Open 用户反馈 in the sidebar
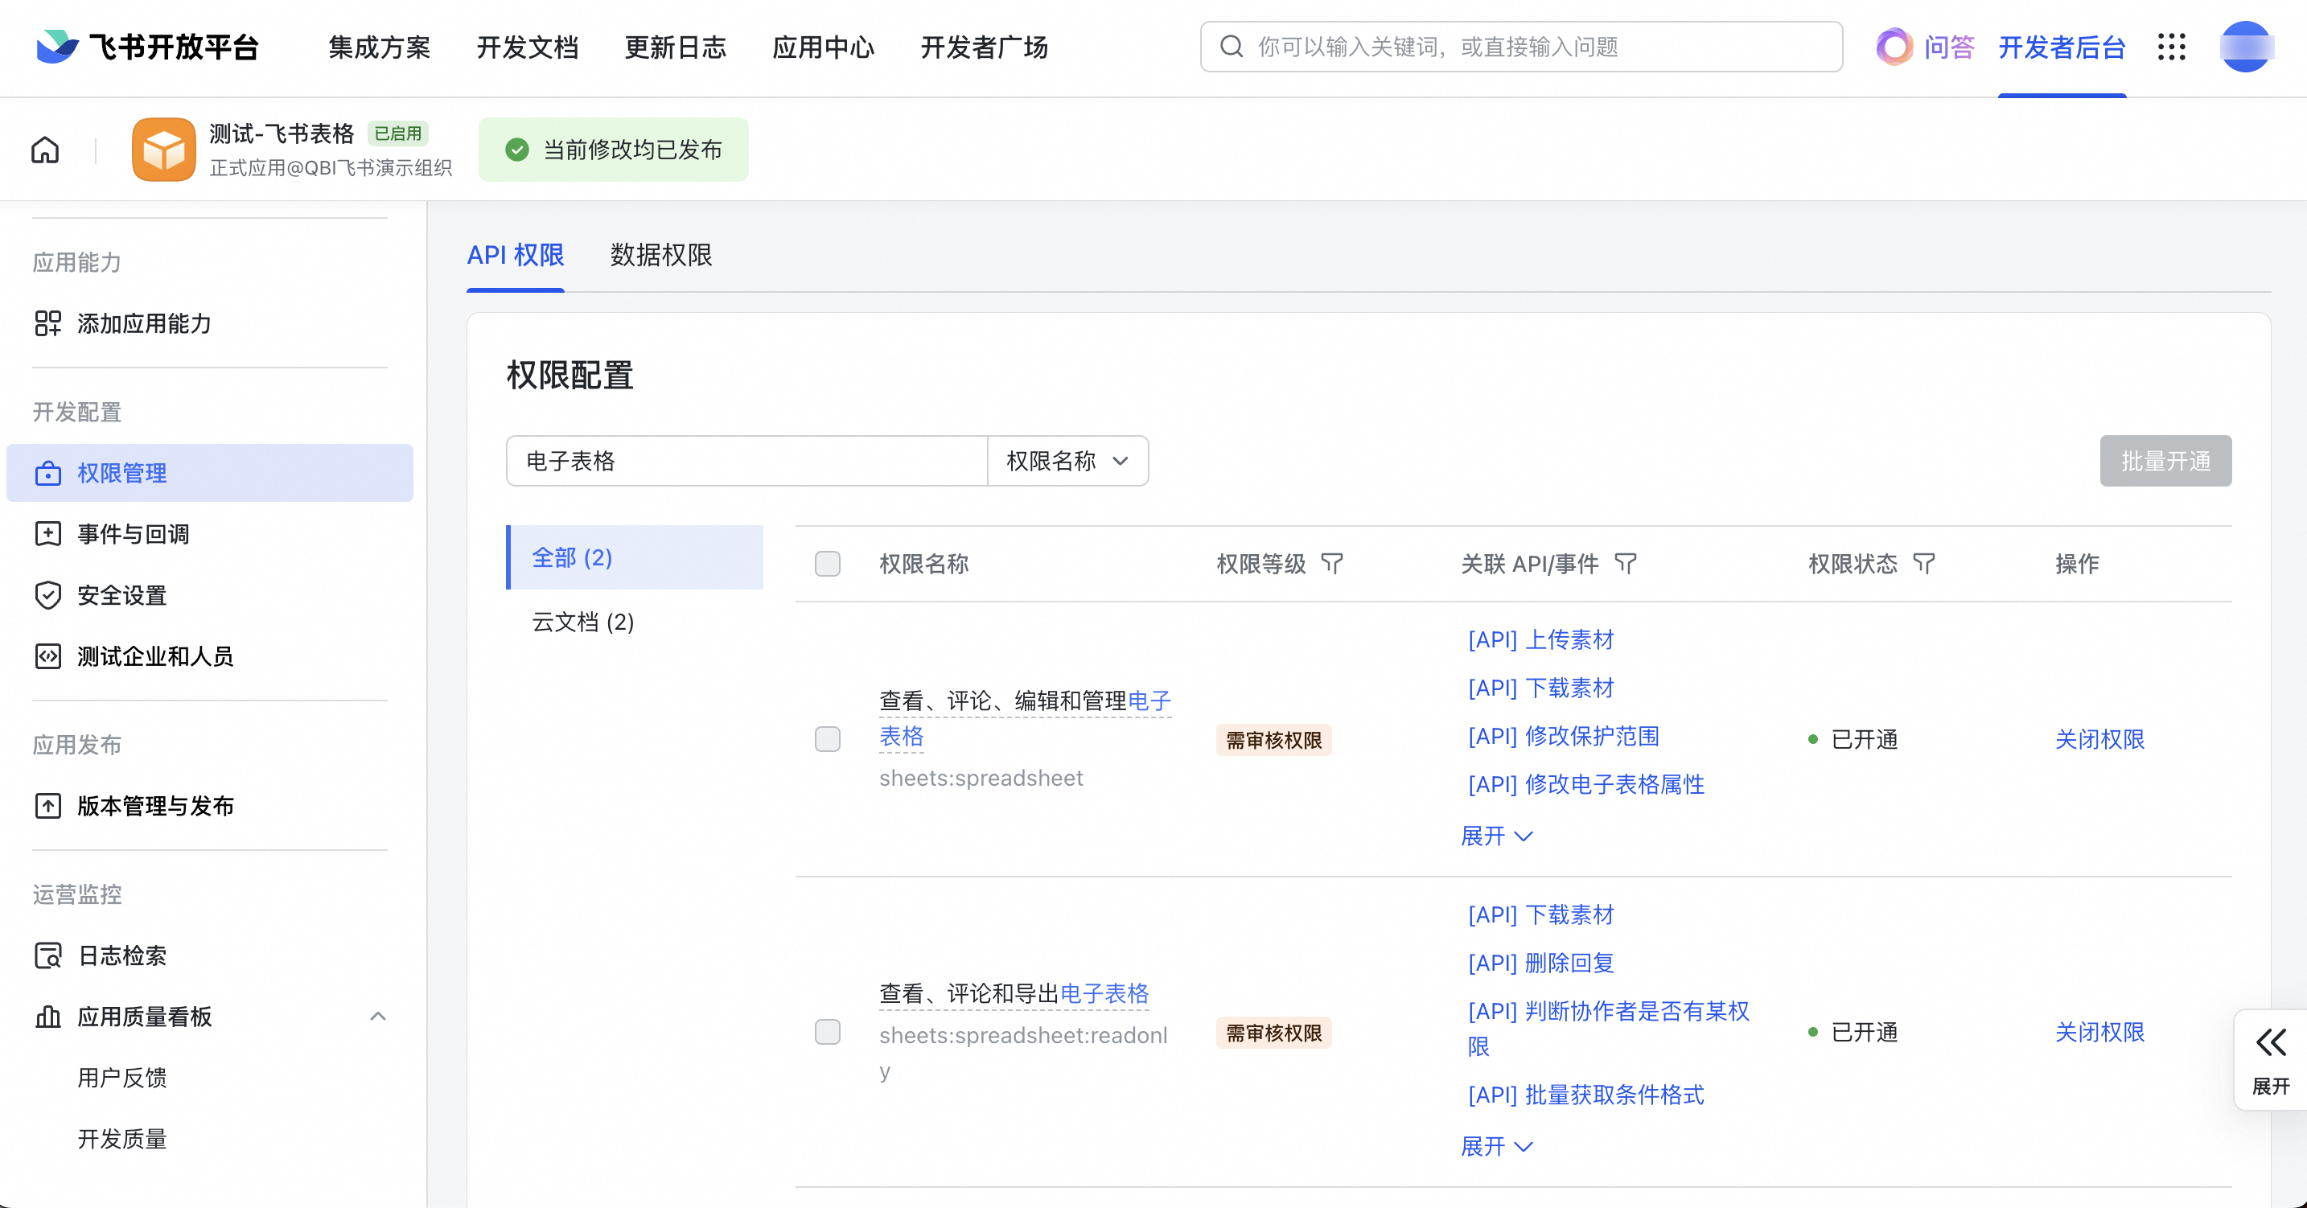Screen dimensions: 2307x1208 pyautogui.click(x=121, y=1077)
